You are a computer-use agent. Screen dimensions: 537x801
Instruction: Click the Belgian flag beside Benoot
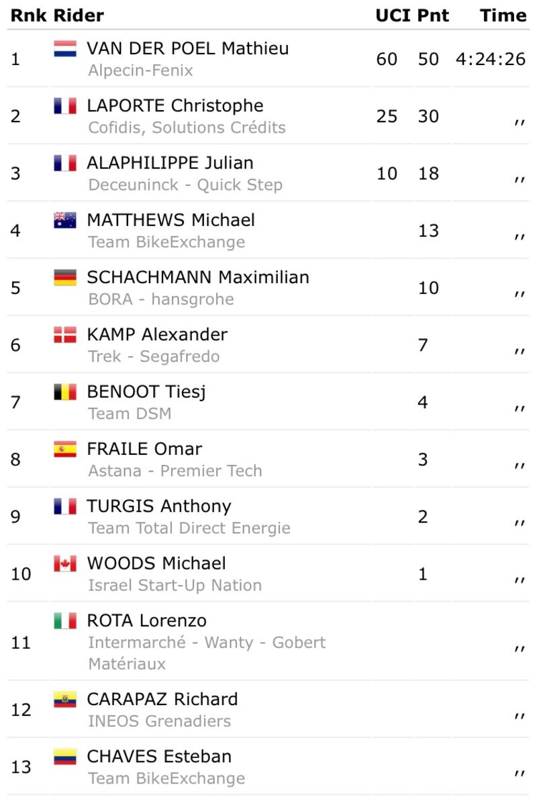pos(65,392)
